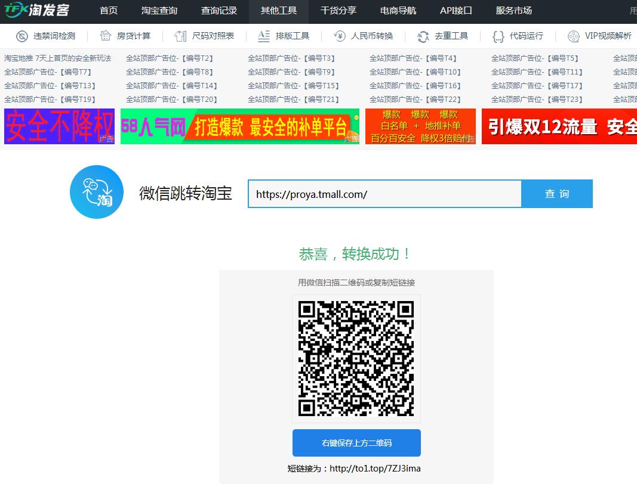Click the VIP视频解析 film reel icon

573,36
